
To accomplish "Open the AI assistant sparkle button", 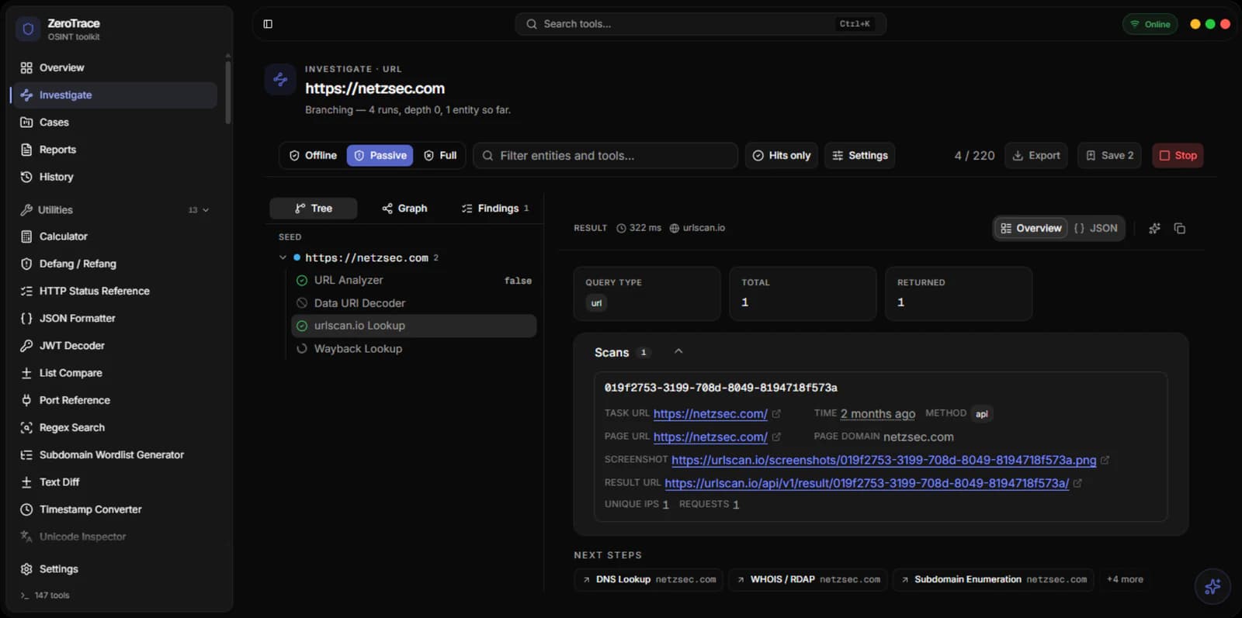I will coord(1213,587).
